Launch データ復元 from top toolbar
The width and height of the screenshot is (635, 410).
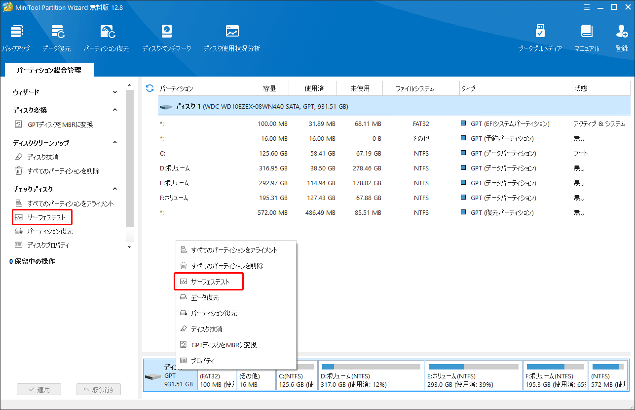click(x=56, y=38)
